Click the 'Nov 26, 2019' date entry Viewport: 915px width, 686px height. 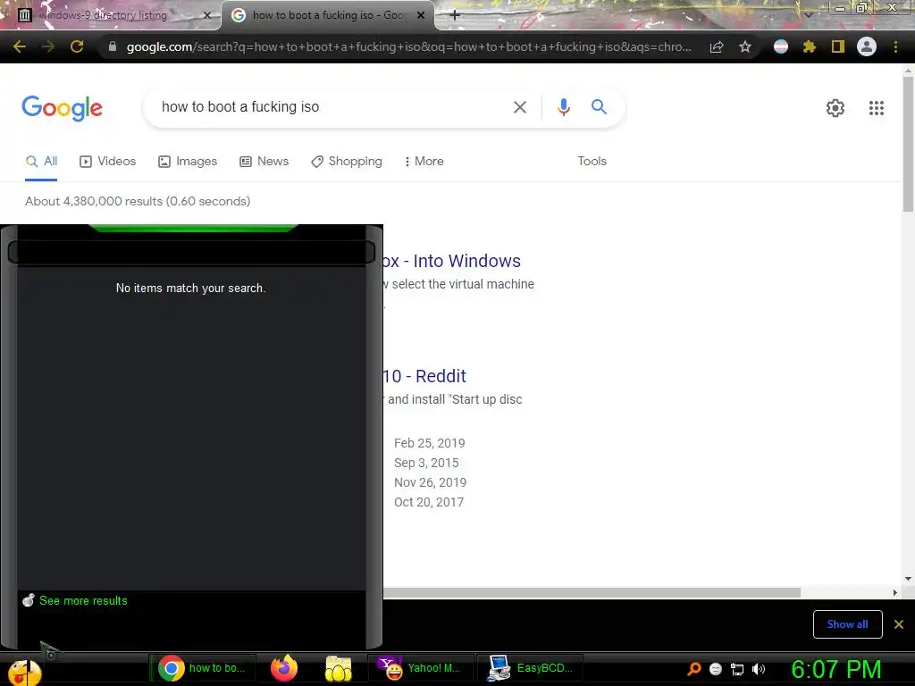[x=431, y=482]
